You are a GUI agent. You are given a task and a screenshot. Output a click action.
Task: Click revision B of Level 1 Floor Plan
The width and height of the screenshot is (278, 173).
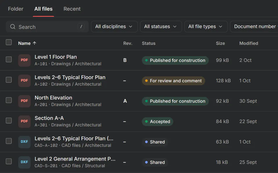tap(125, 60)
